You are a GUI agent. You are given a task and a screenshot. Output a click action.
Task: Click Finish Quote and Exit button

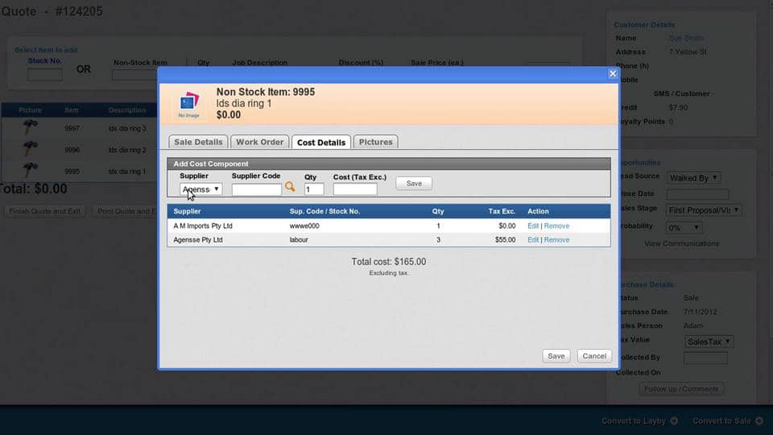click(45, 211)
